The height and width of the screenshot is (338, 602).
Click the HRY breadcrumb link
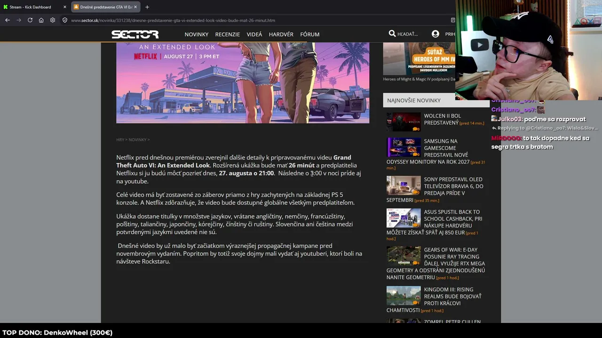coord(120,139)
